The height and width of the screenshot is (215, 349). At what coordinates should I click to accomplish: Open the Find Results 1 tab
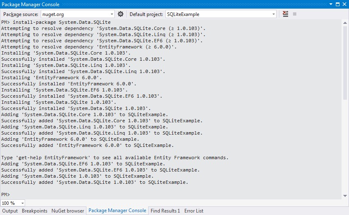165,211
